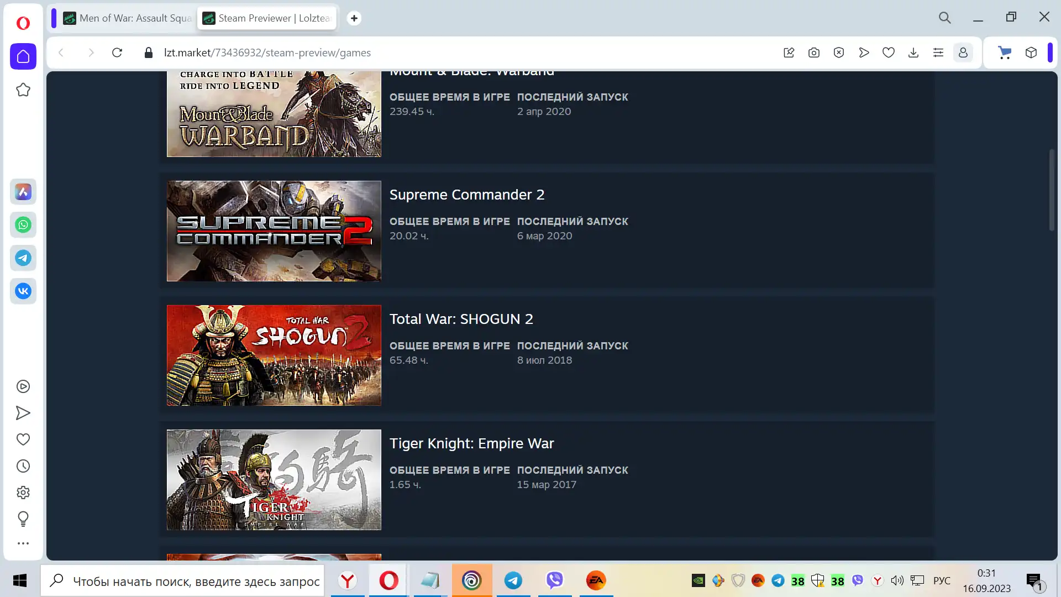The height and width of the screenshot is (597, 1061).
Task: Click the page vertical scrollbar thumb
Action: pyautogui.click(x=1052, y=190)
